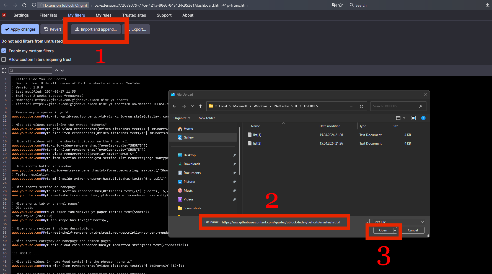Screen dimensions: 492x274
Task: Refresh the File Upload folder view
Action: (361, 106)
